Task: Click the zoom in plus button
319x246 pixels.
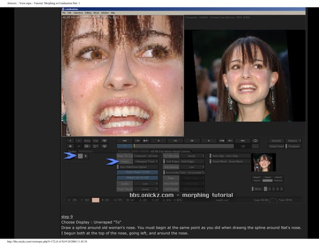Action: click(70, 141)
